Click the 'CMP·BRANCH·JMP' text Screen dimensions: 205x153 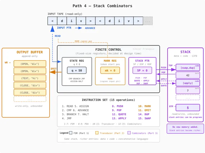point(77,79)
